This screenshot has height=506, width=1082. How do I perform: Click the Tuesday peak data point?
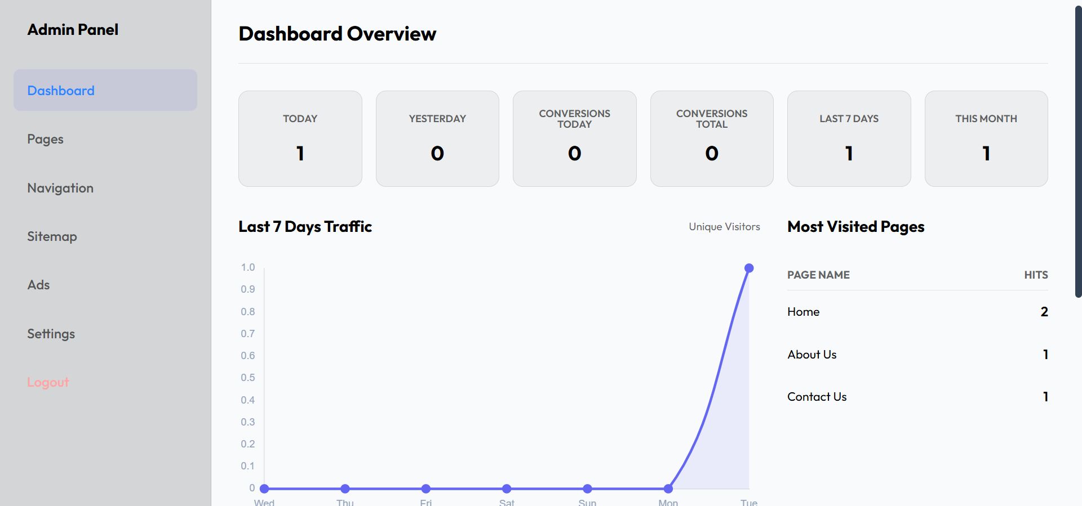(x=749, y=268)
